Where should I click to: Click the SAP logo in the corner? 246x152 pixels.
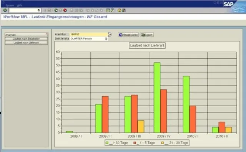[228, 4]
